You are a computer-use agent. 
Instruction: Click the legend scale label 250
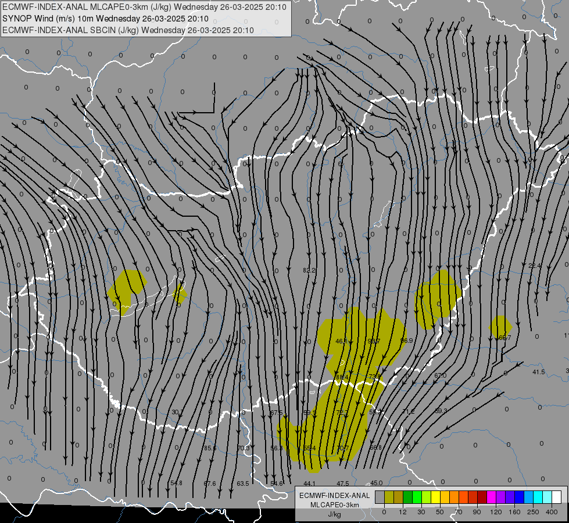(x=533, y=513)
